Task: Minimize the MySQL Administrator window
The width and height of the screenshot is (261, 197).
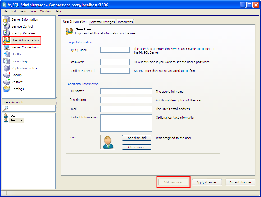Action: 243,5
